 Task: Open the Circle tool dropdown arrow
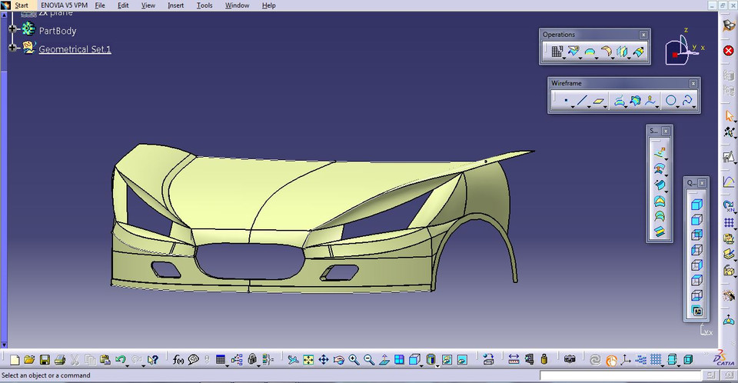pyautogui.click(x=678, y=107)
